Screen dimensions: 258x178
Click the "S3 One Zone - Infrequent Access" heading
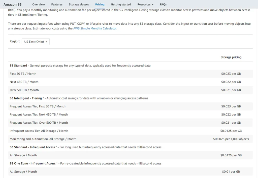(x=33, y=164)
